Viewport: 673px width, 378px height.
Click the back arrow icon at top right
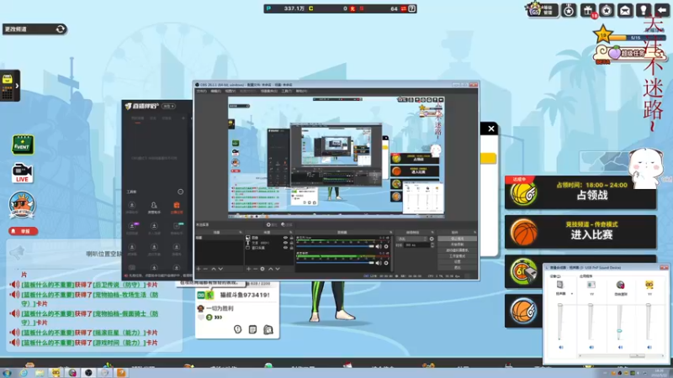(x=662, y=10)
